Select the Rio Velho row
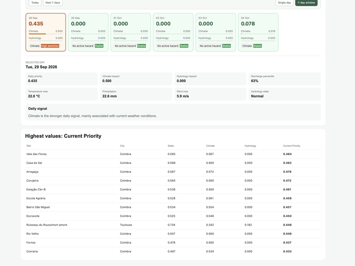 coord(173,234)
